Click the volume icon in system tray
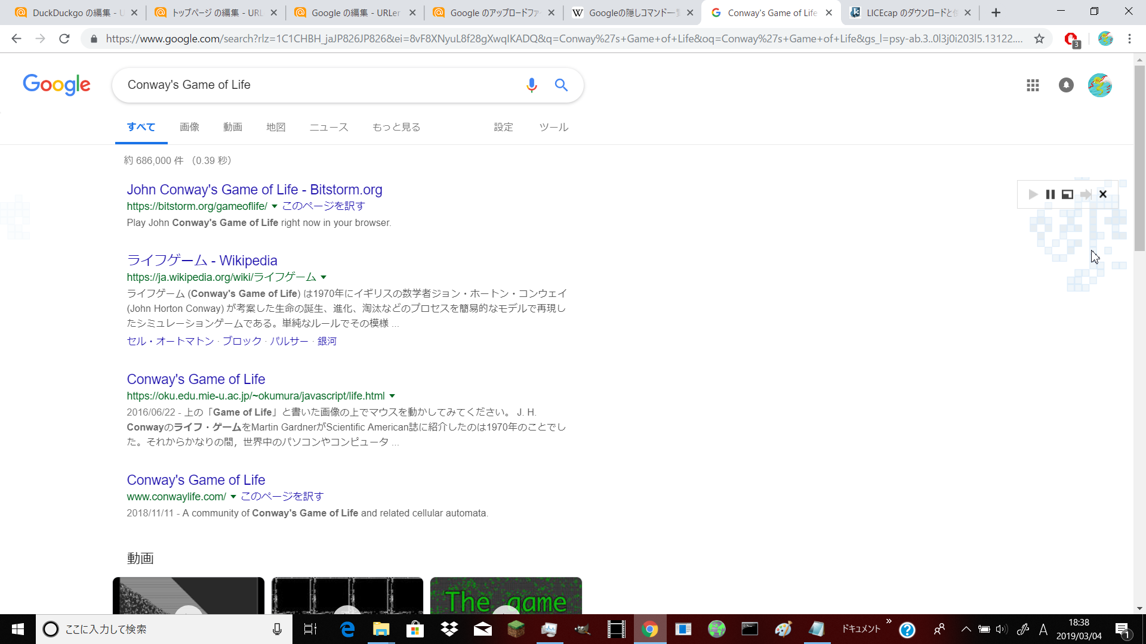Screen dimensions: 1146x644 click(x=1002, y=629)
